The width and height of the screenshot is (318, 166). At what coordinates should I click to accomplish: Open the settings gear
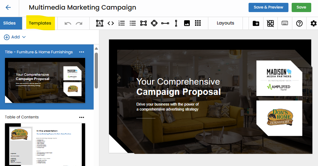(x=313, y=23)
